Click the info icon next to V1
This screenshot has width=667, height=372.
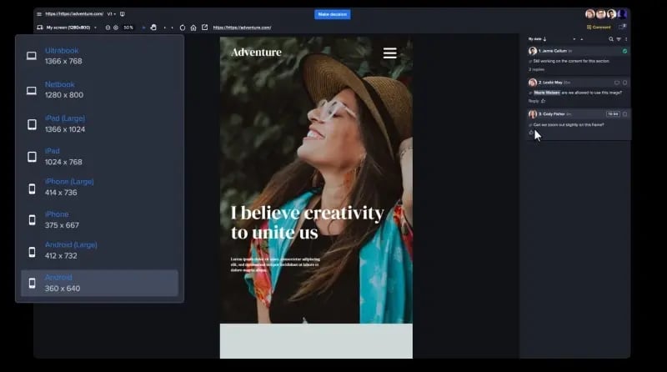pos(122,14)
